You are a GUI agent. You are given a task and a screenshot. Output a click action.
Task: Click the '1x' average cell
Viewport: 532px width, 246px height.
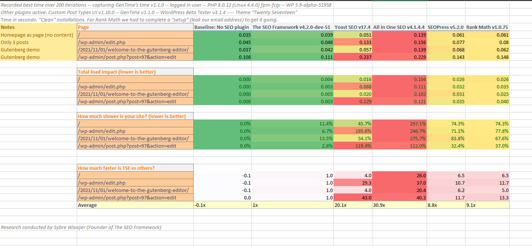292,205
